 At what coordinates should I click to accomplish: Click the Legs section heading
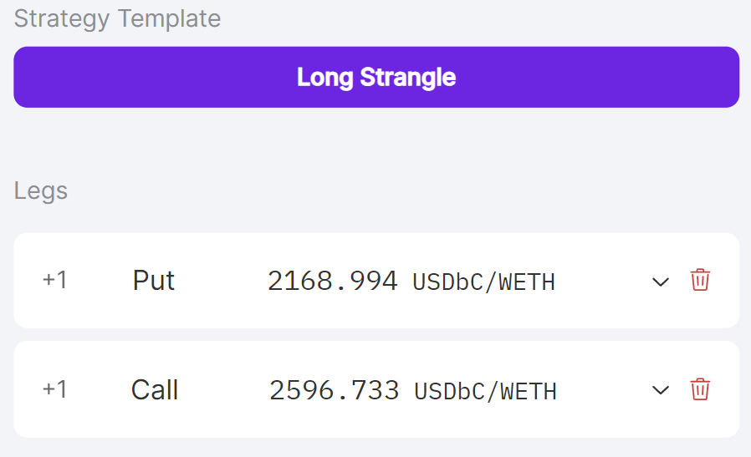tap(41, 190)
